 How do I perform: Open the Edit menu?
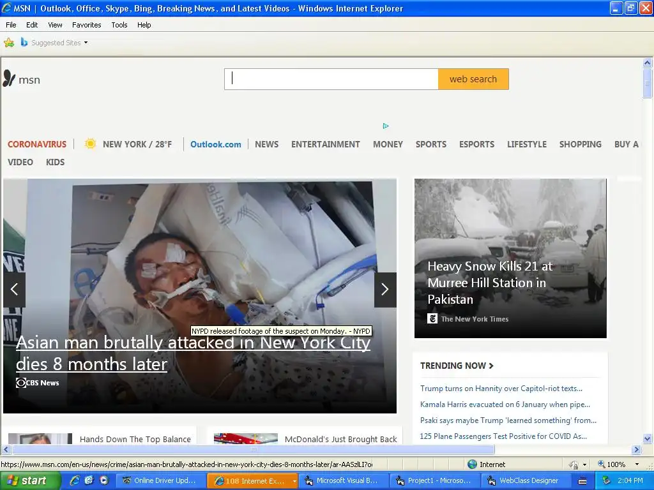coord(32,25)
